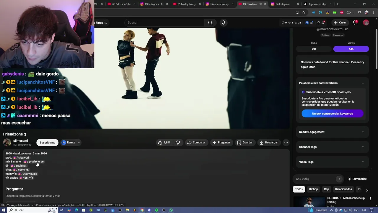Open the three-dot more actions menu
378x213 pixels.
pos(286,142)
